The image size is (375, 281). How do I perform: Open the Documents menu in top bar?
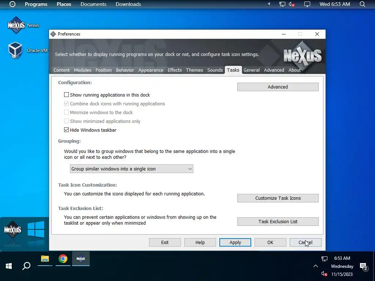click(x=93, y=4)
